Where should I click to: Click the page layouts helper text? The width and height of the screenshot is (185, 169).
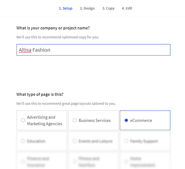(66, 104)
